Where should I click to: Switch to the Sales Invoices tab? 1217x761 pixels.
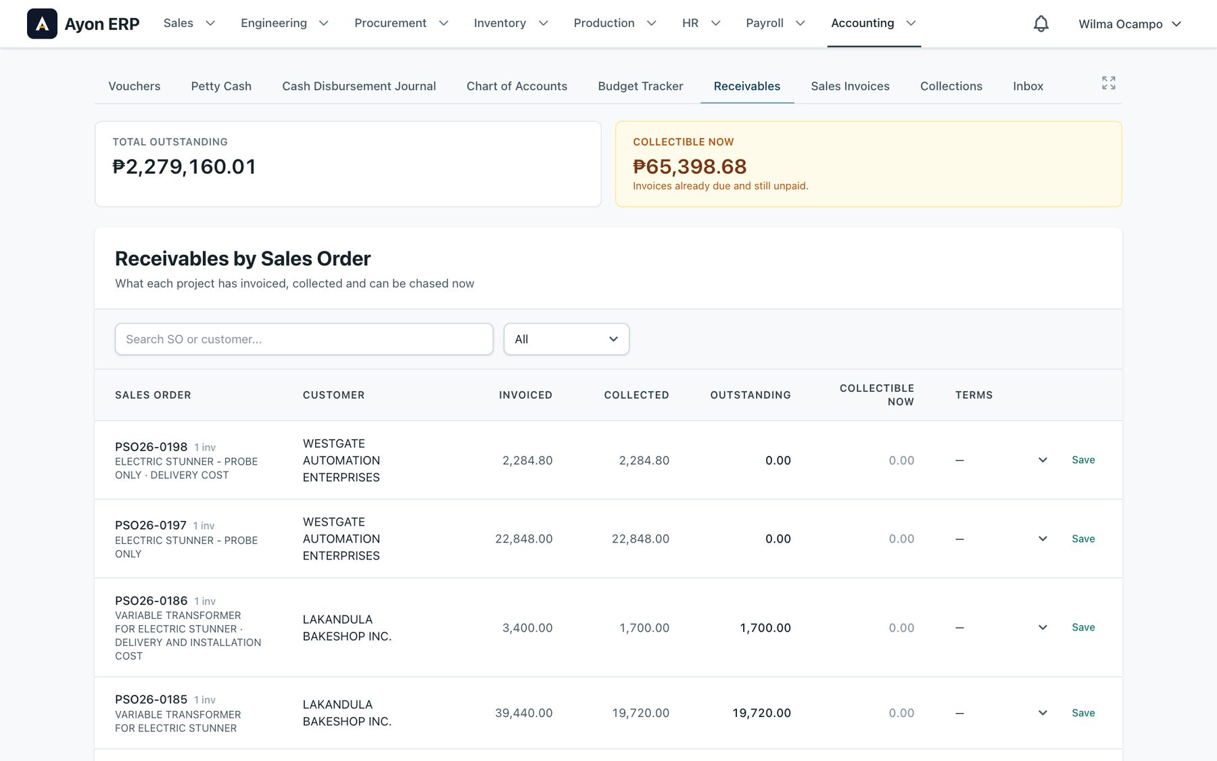pos(850,86)
